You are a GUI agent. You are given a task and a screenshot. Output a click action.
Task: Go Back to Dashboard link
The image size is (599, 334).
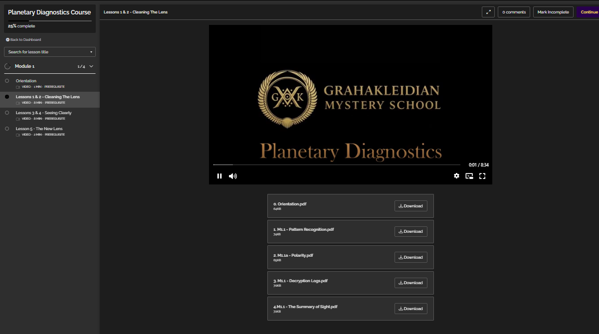click(x=23, y=39)
